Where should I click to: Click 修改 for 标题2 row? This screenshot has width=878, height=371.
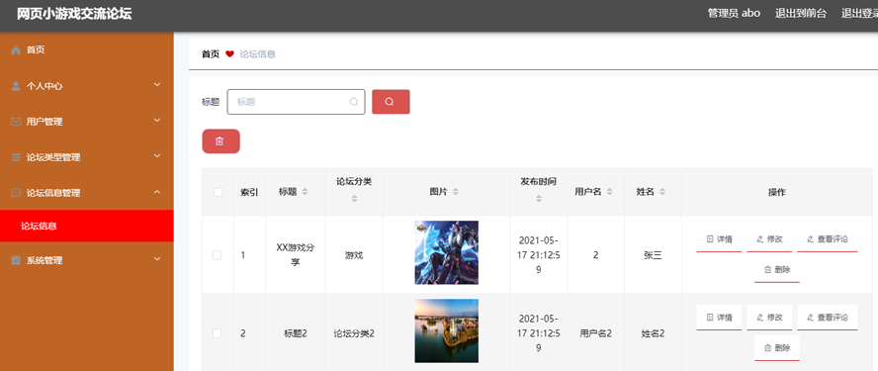pyautogui.click(x=769, y=318)
